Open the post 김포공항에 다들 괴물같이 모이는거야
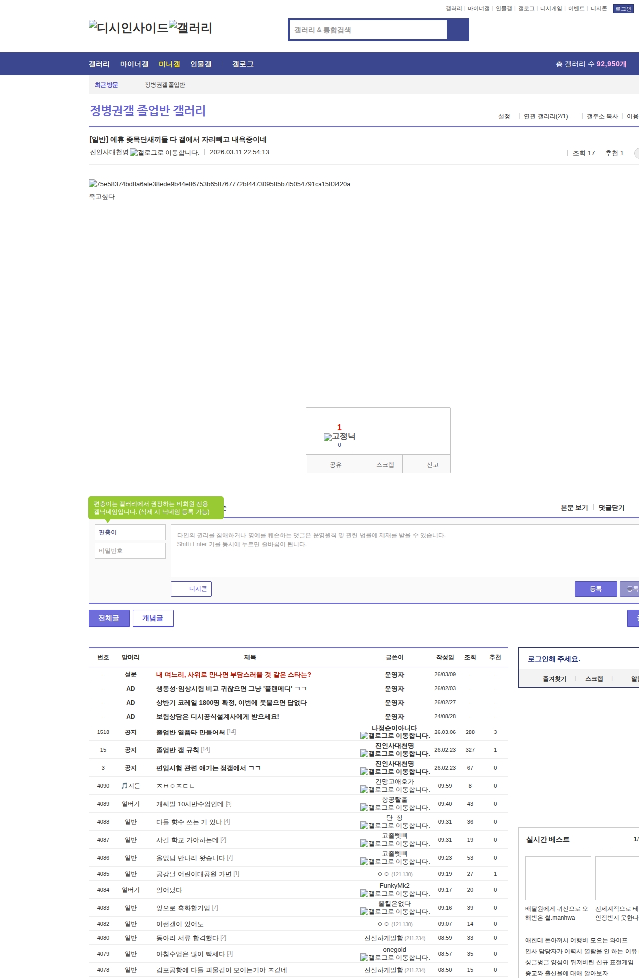639x978 pixels. tap(222, 970)
